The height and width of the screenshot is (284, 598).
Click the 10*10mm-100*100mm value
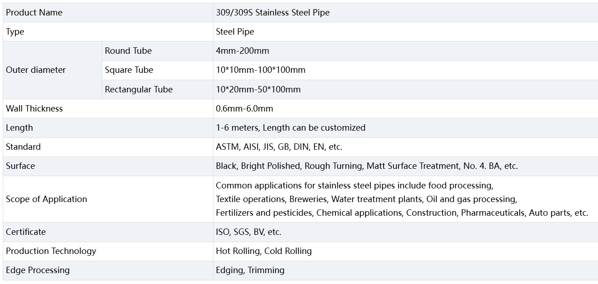(260, 70)
